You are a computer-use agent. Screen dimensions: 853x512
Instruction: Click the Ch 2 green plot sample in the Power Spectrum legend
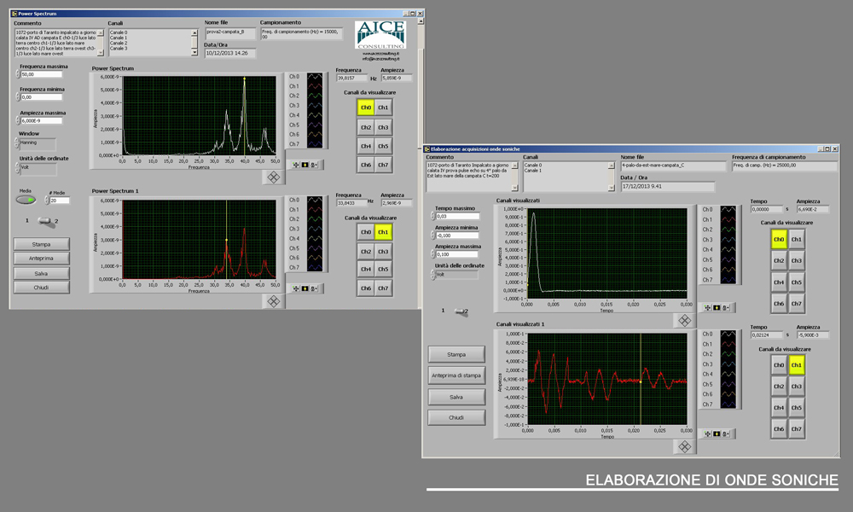[315, 96]
